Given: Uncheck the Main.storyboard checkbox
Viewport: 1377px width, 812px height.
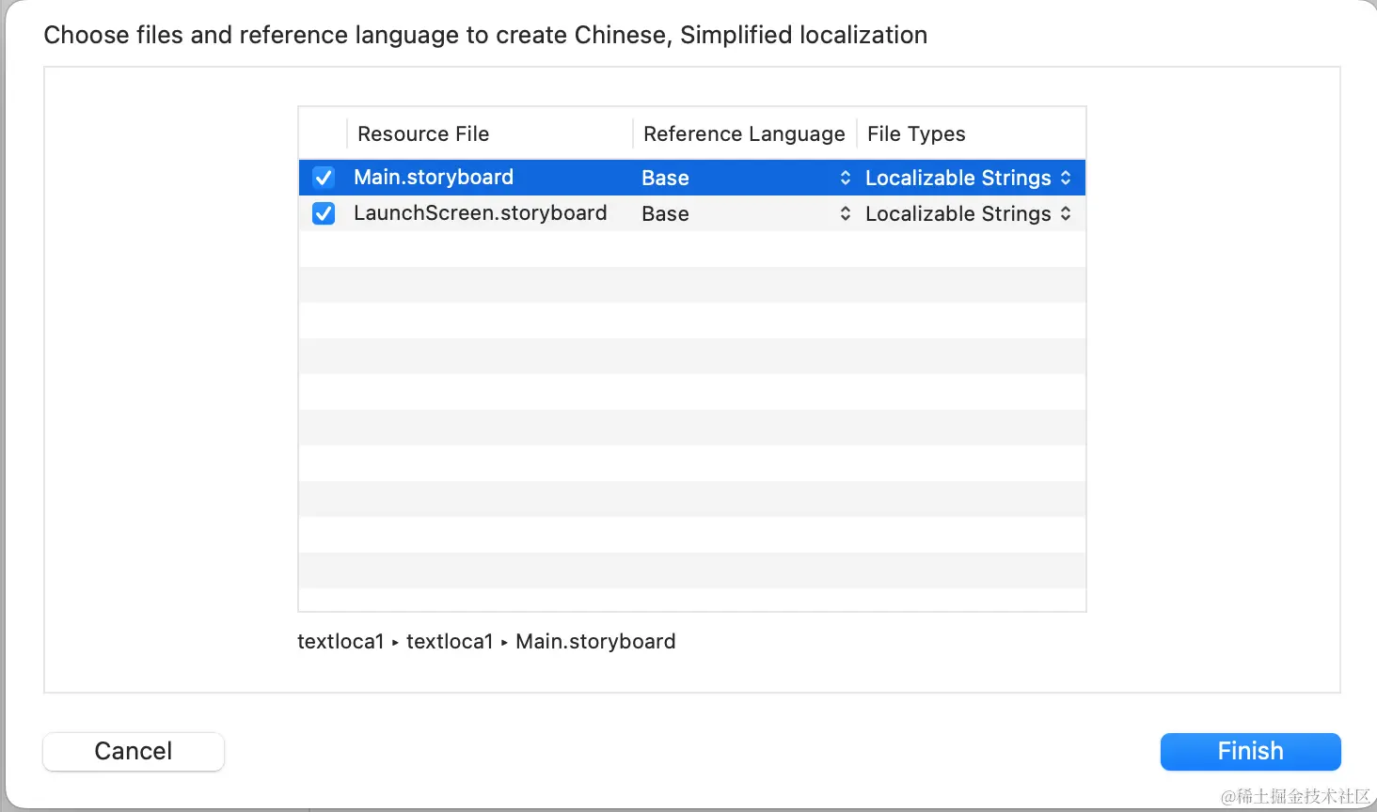Looking at the screenshot, I should click(x=324, y=178).
